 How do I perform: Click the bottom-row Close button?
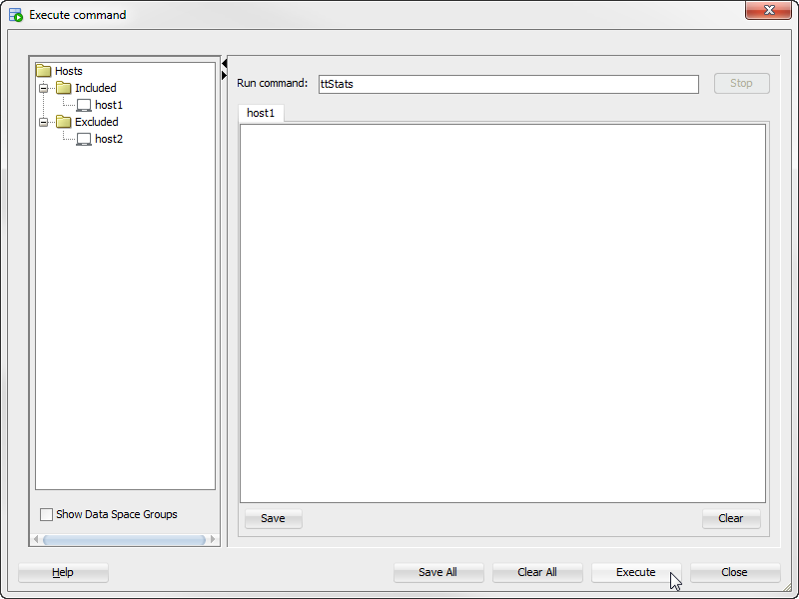tap(735, 572)
